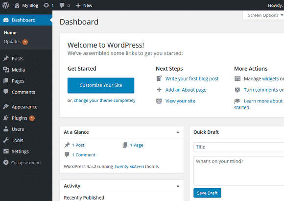The image size is (284, 201).
Task: Select Home under Dashboard
Action: coord(10,33)
